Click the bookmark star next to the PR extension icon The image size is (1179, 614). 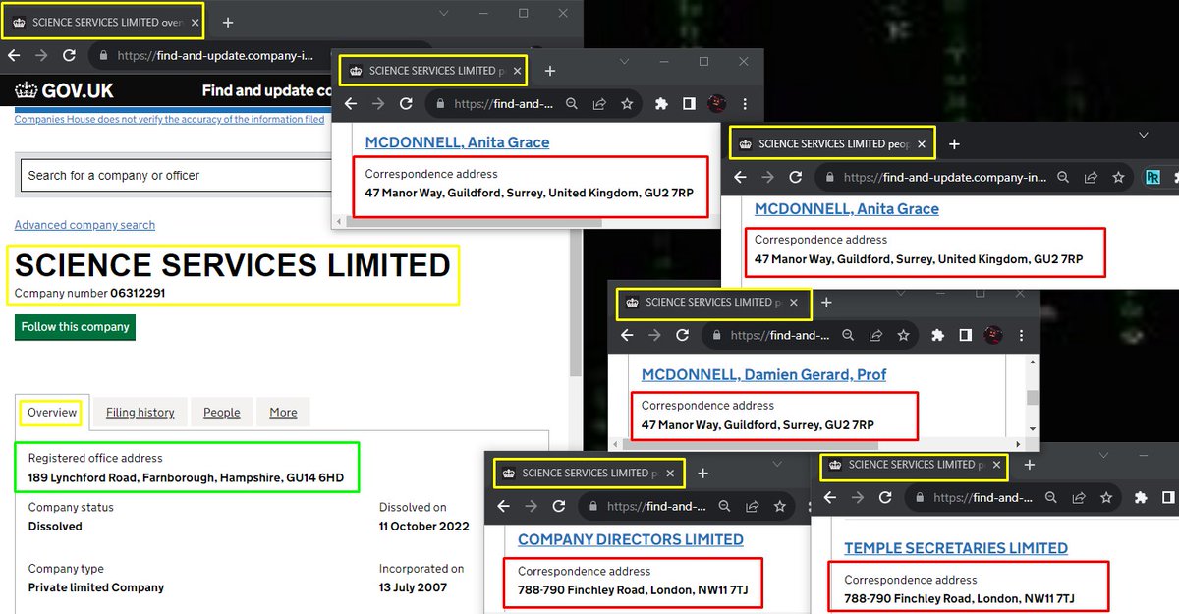[x=1118, y=178]
